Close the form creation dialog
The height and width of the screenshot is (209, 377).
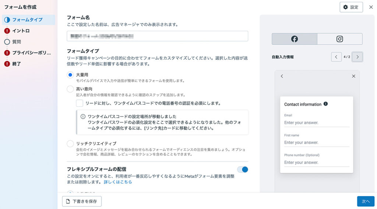[x=371, y=7]
